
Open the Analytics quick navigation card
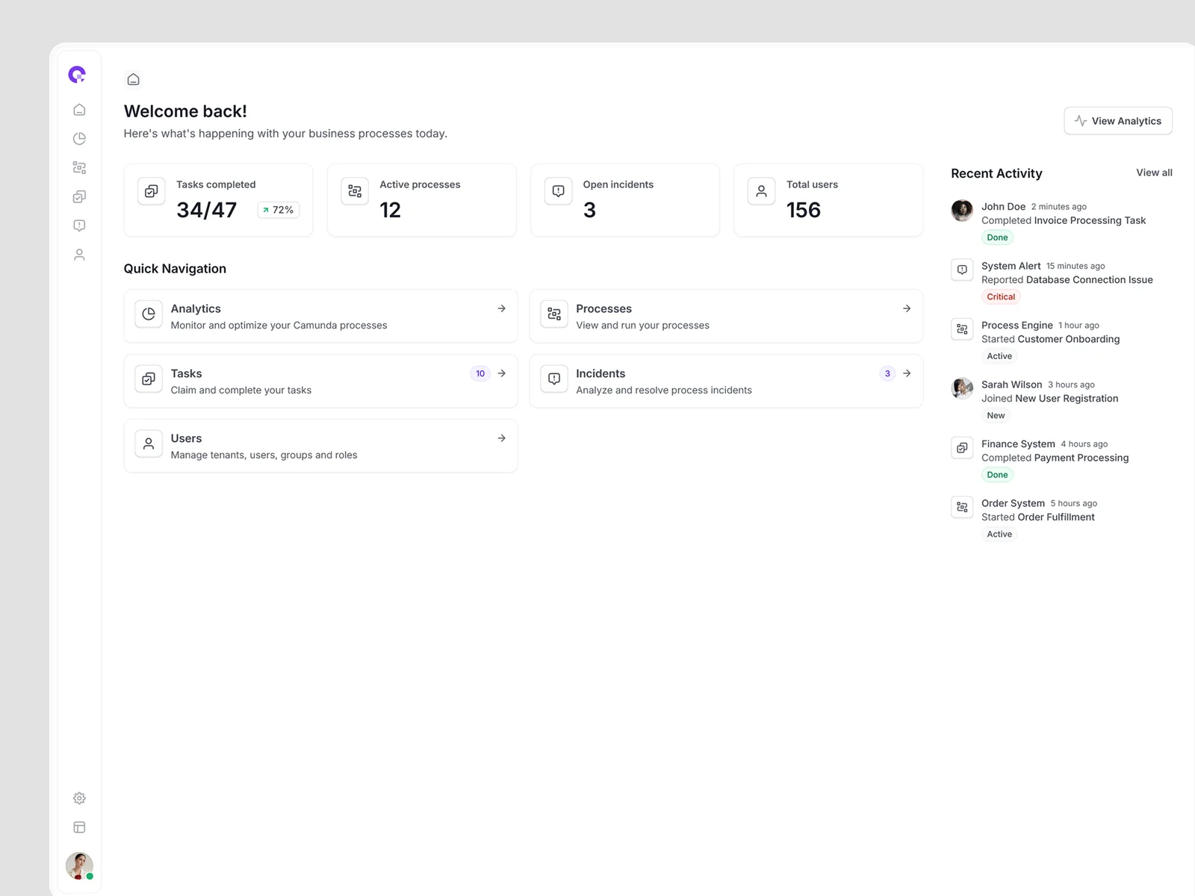[x=320, y=317]
